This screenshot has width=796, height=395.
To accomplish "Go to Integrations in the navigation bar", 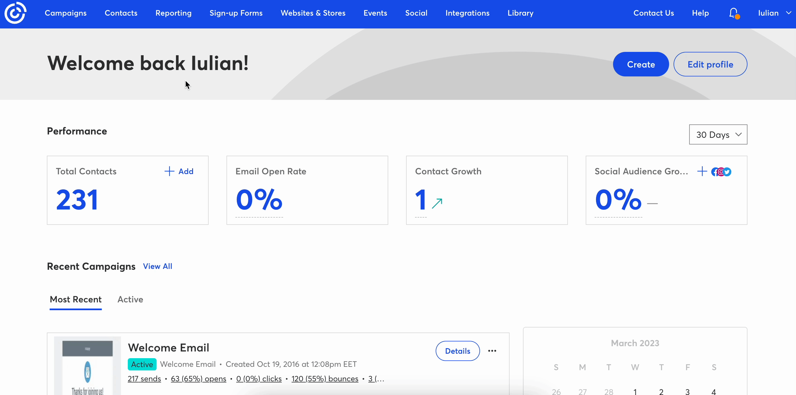I will pos(467,13).
